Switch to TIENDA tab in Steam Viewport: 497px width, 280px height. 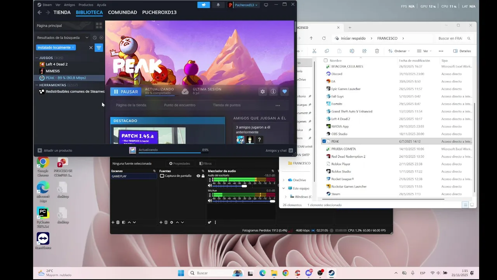pyautogui.click(x=62, y=12)
